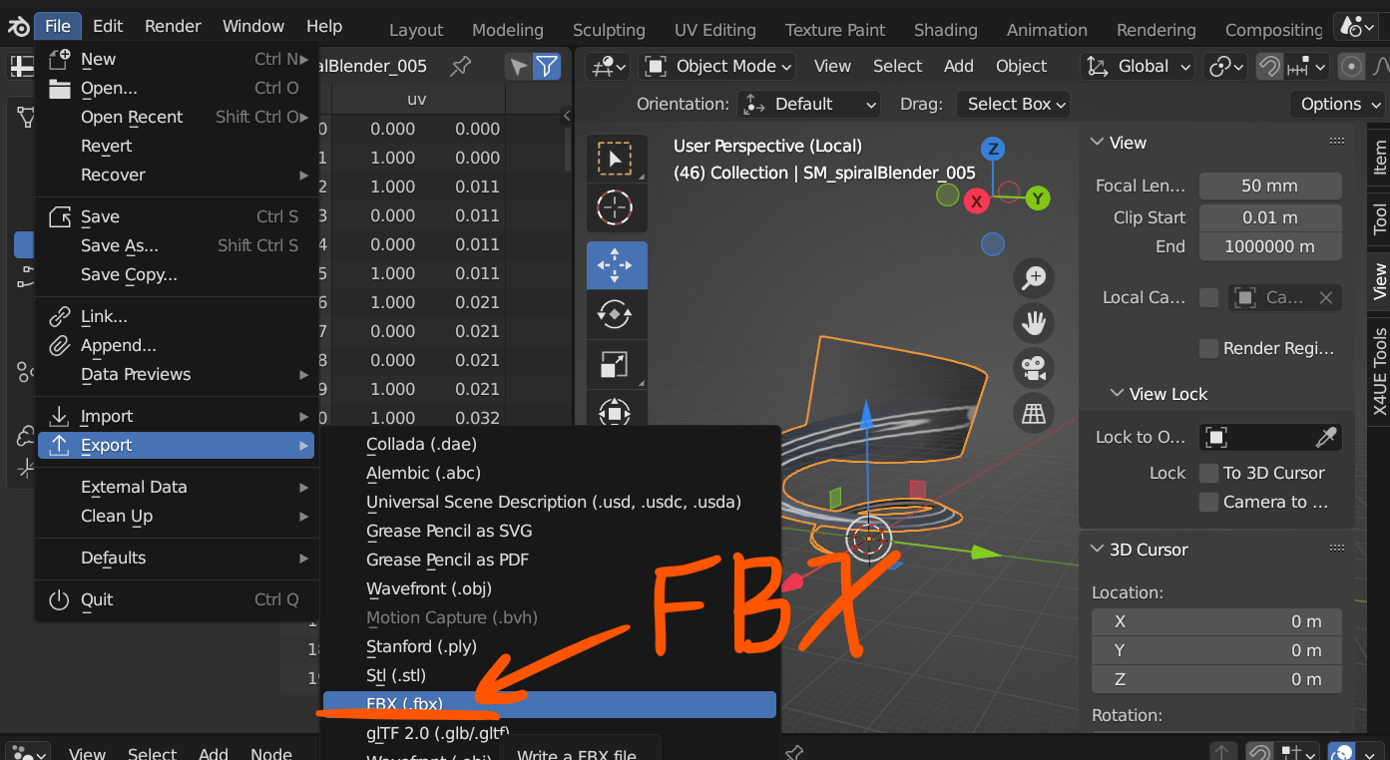
Task: Adjust the Focal Length 50 mm field
Action: 1270,186
